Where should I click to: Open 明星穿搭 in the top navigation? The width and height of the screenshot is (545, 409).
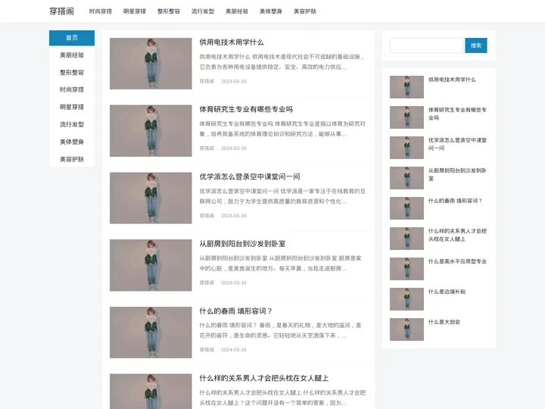click(x=135, y=11)
